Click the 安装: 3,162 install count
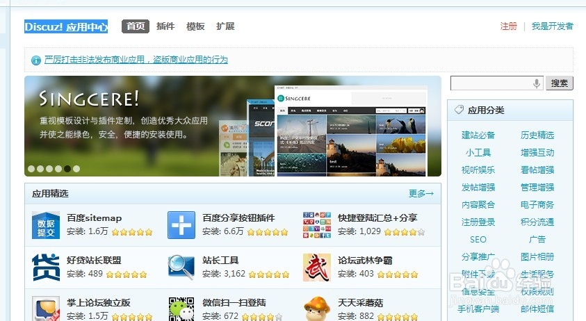The height and width of the screenshot is (321, 586). click(224, 274)
